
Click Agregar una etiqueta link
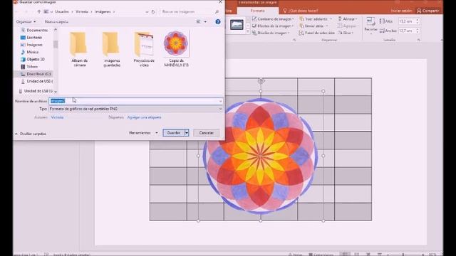tap(144, 117)
